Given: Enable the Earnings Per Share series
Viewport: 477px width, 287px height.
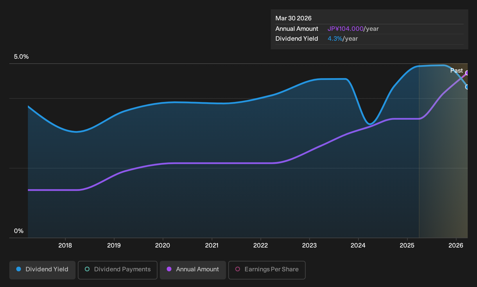Looking at the screenshot, I should (267, 270).
